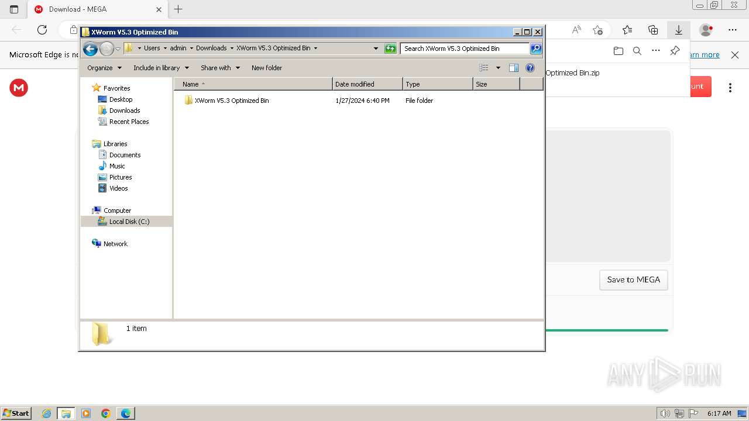Toggle the Explorer preview pane
The height and width of the screenshot is (421, 749).
[x=514, y=68]
